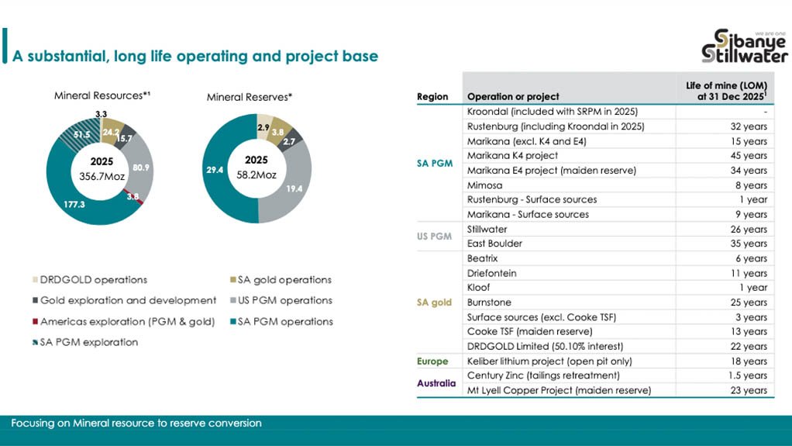The height and width of the screenshot is (446, 792).
Task: Click the Life of mine (LOM) column header
Action: (725, 90)
